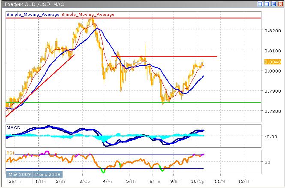This screenshot has height=188, width=285.
Task: Click the 10/Ср date marker on time axis
Action: pos(197,181)
